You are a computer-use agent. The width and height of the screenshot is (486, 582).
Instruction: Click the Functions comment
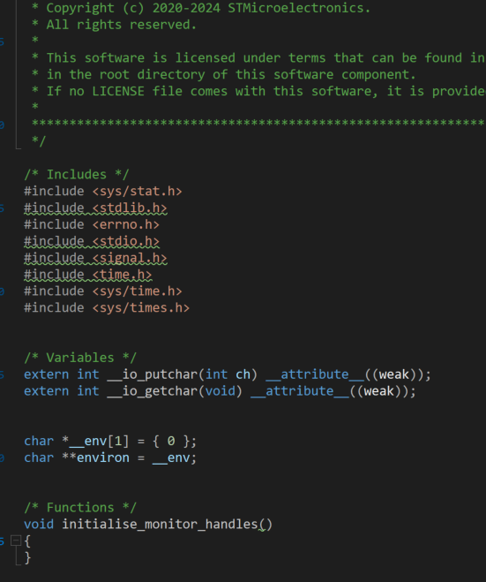pyautogui.click(x=80, y=508)
